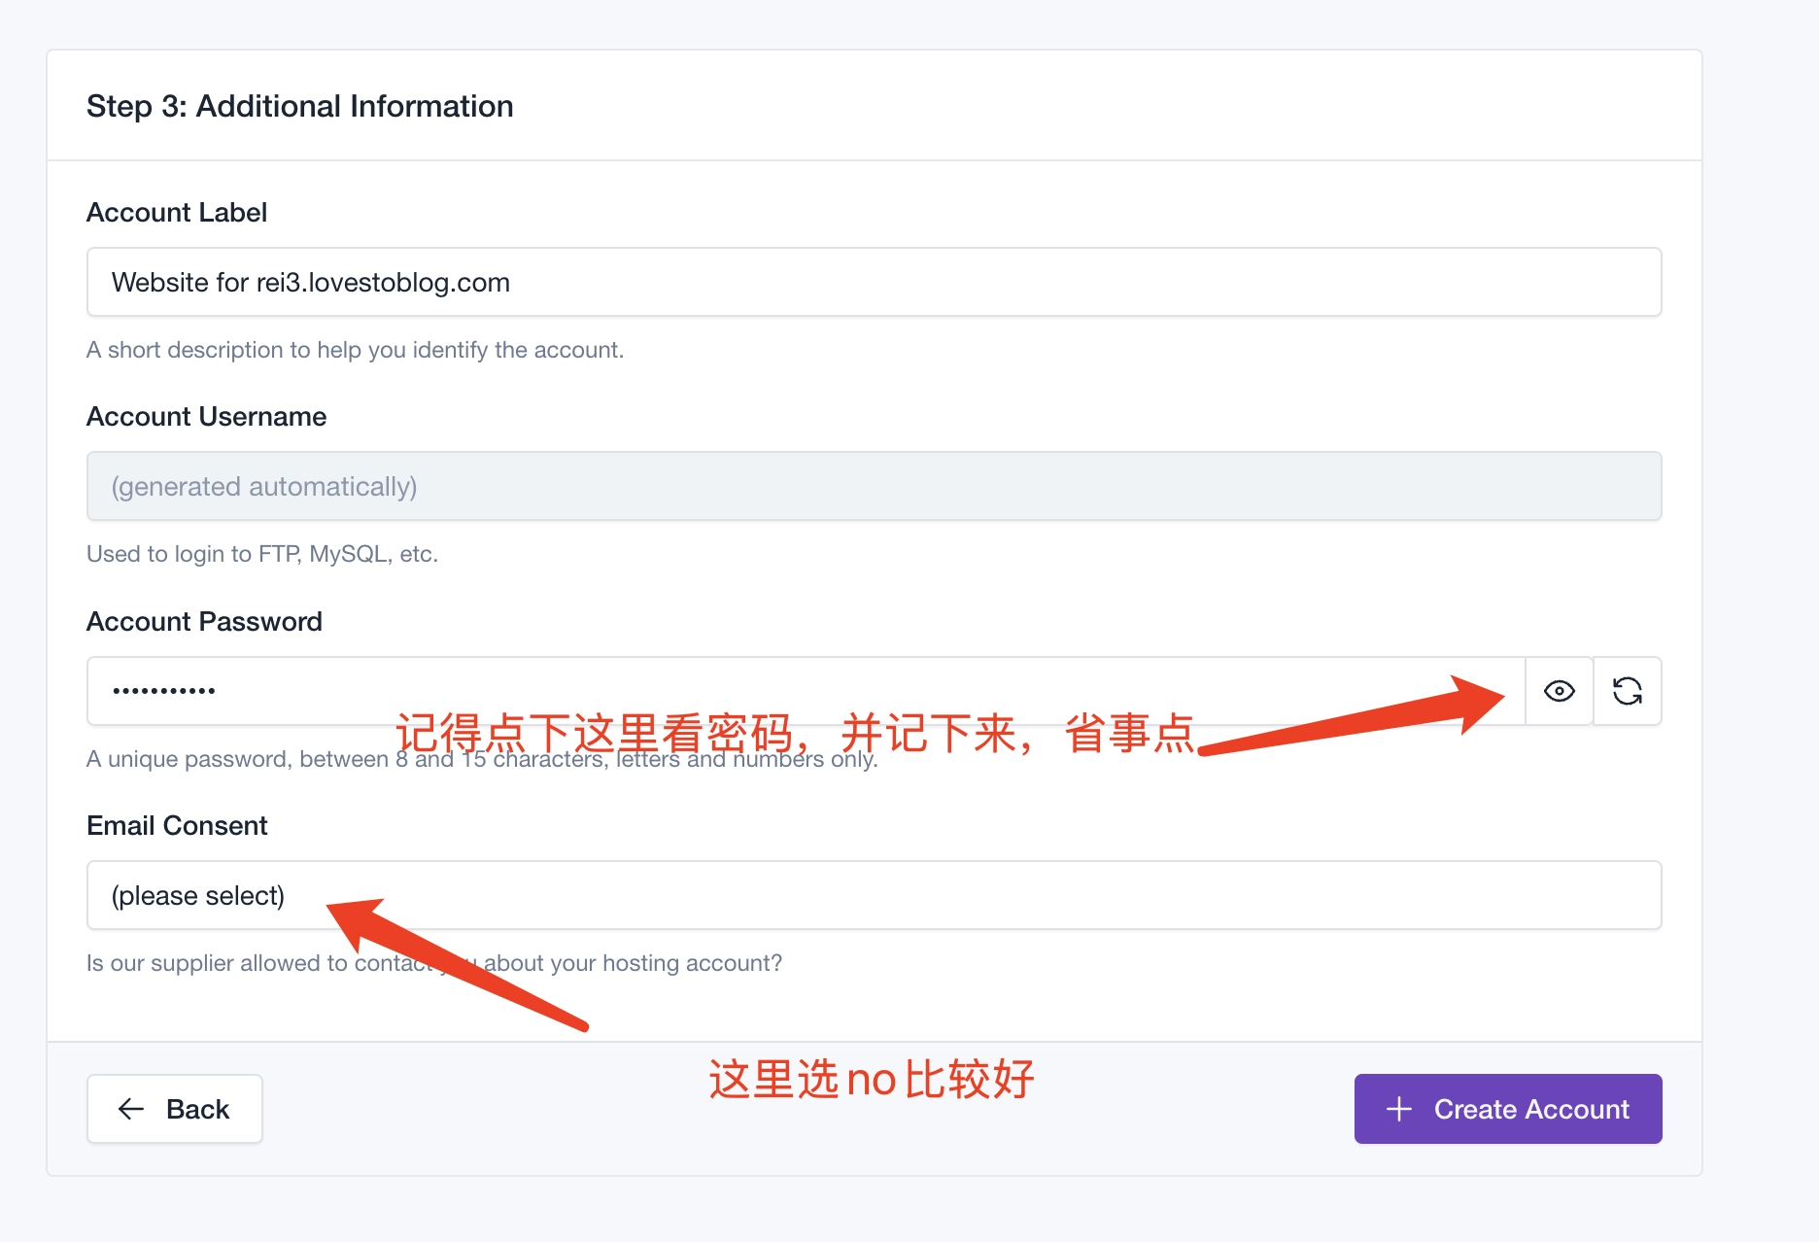Click the "Account Username" field label
This screenshot has height=1242, width=1819.
pyautogui.click(x=206, y=417)
